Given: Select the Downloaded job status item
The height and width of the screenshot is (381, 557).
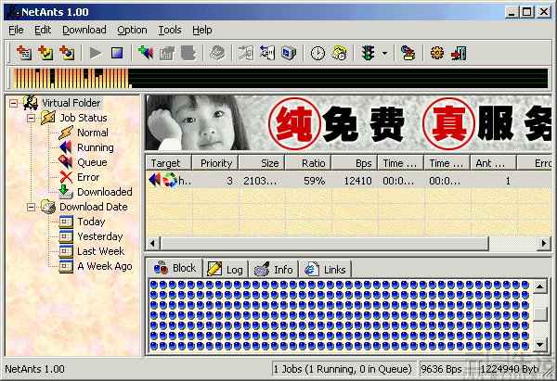Looking at the screenshot, I should click(x=105, y=192).
